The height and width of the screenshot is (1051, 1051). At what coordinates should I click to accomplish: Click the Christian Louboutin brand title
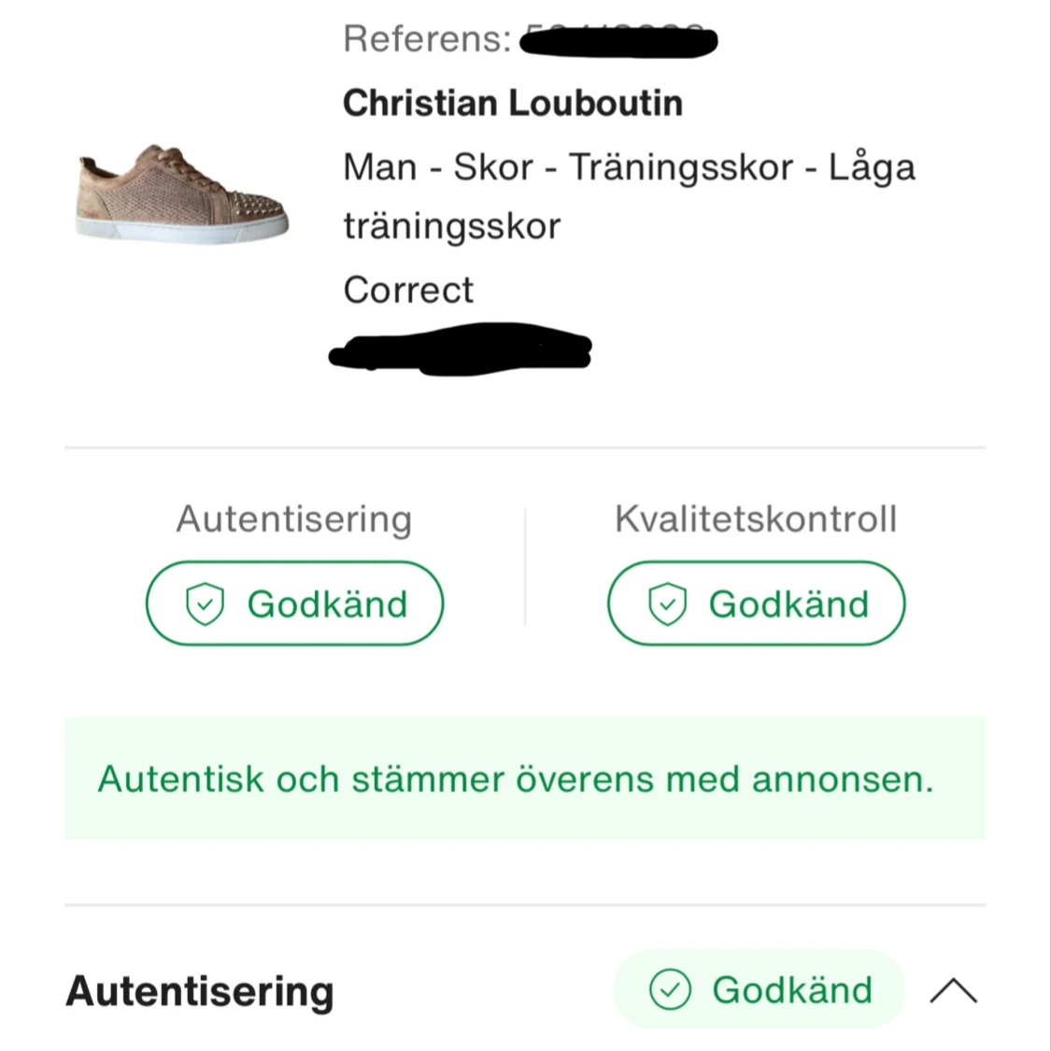512,103
